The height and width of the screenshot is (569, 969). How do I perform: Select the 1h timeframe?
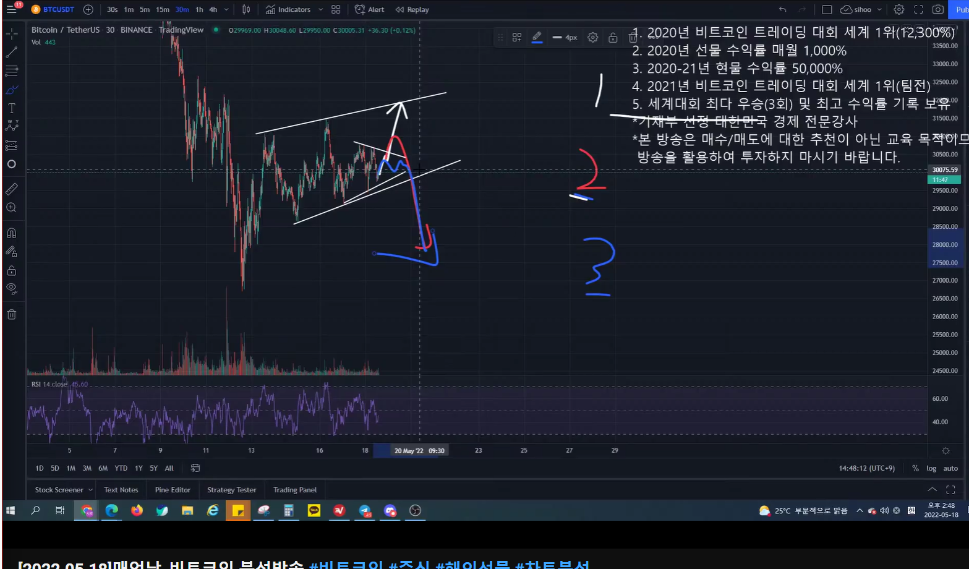(199, 9)
